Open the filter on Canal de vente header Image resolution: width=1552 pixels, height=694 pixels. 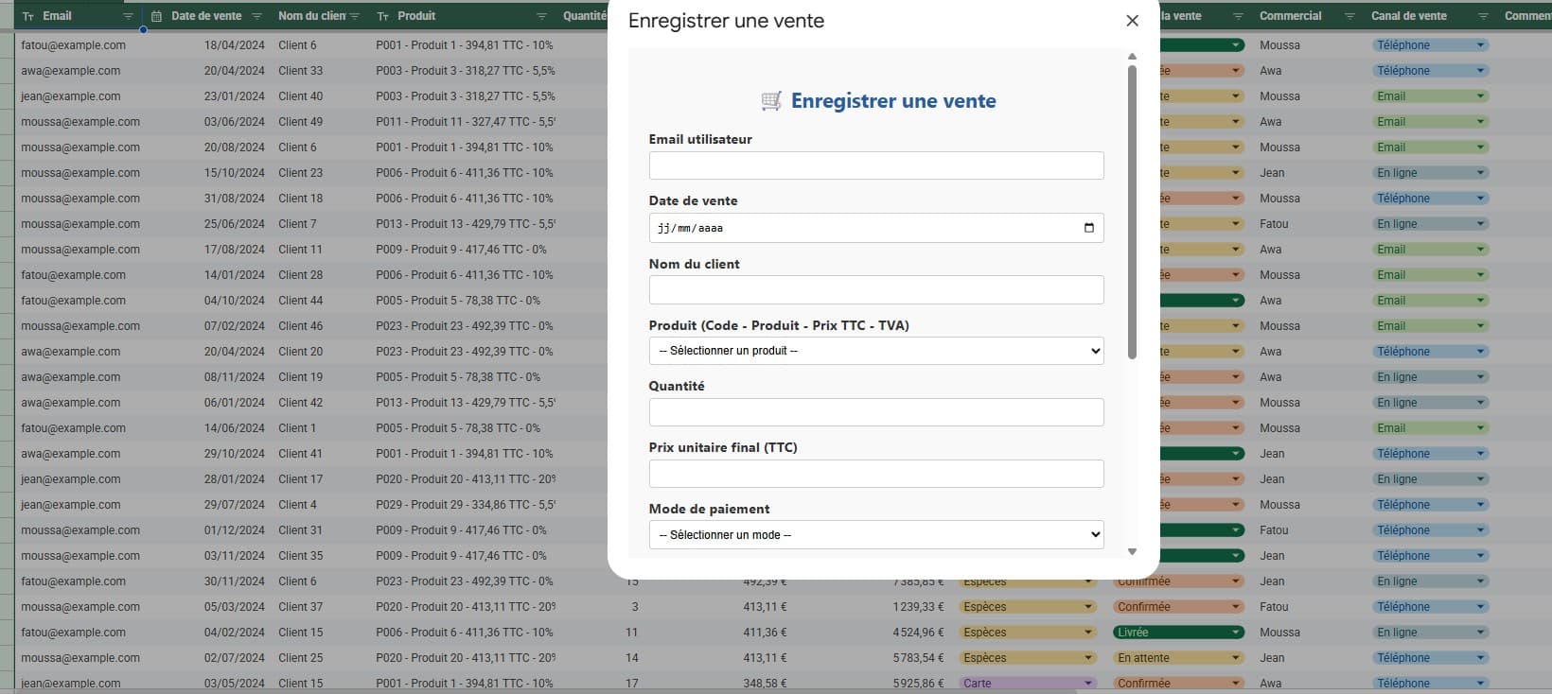coord(1484,16)
